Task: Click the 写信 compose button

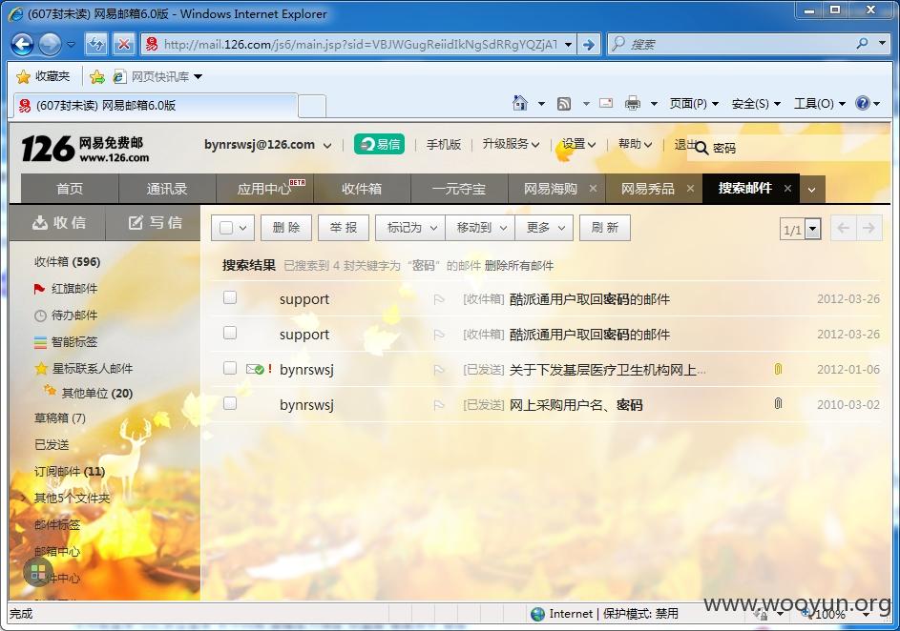Action: pyautogui.click(x=154, y=223)
